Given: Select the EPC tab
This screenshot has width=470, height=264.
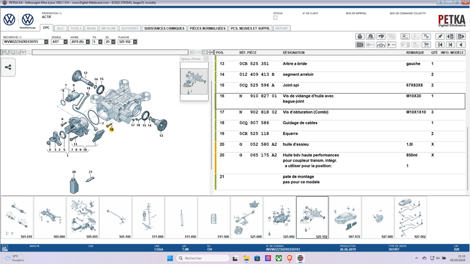Looking at the screenshot, I should [46, 28].
